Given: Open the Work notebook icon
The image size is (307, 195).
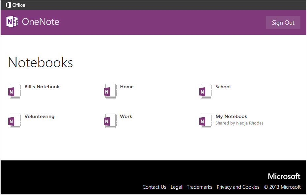Looking at the screenshot, I should coord(110,121).
